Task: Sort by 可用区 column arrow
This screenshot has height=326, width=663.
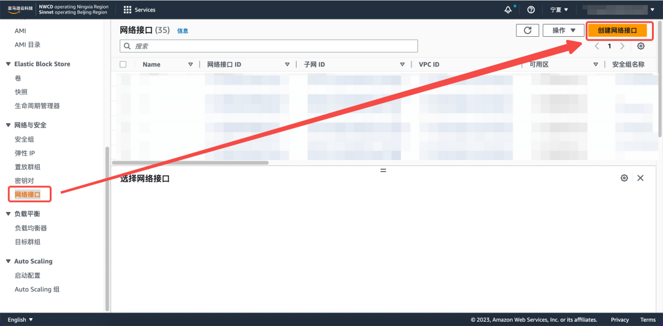Action: tap(595, 64)
